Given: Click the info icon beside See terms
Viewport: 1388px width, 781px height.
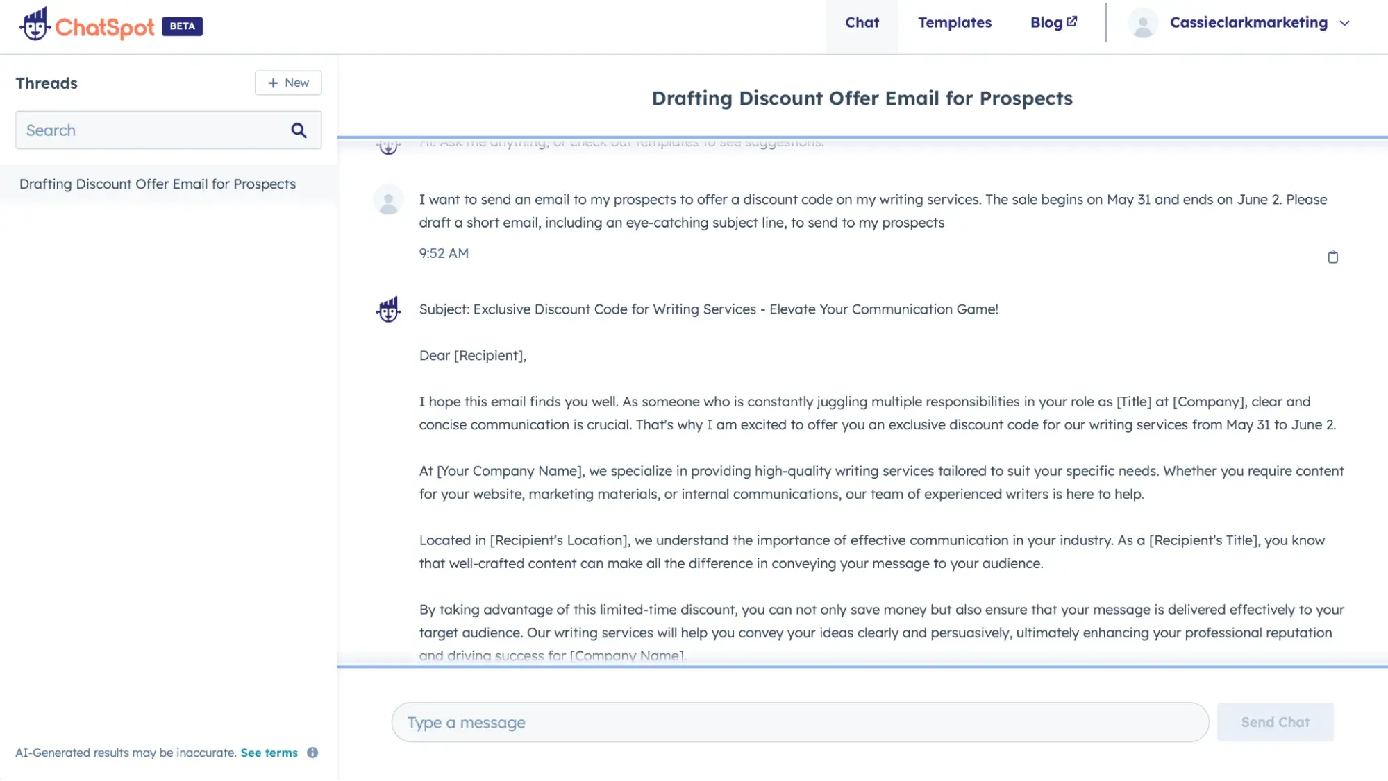Looking at the screenshot, I should [x=312, y=753].
